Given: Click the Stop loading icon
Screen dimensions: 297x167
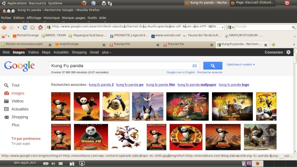Looking at the screenshot, I should 33,27.
